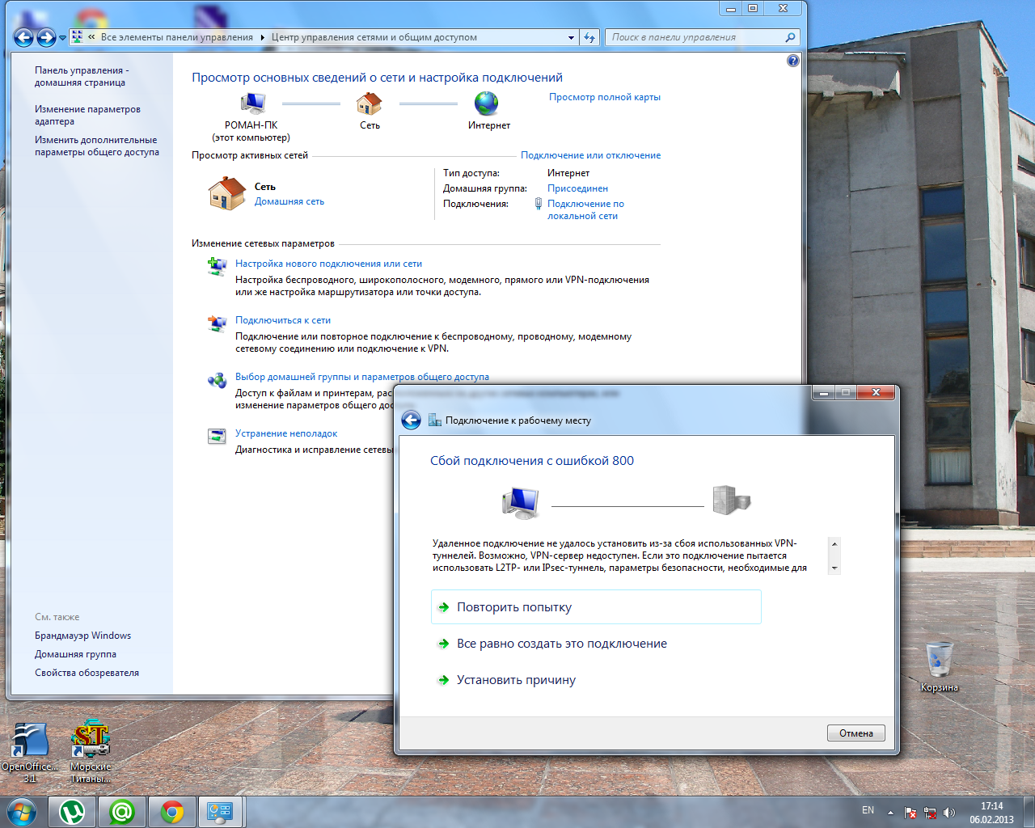Image resolution: width=1035 pixels, height=828 pixels.
Task: Open Изменение параметров адаптера link
Action: click(87, 115)
